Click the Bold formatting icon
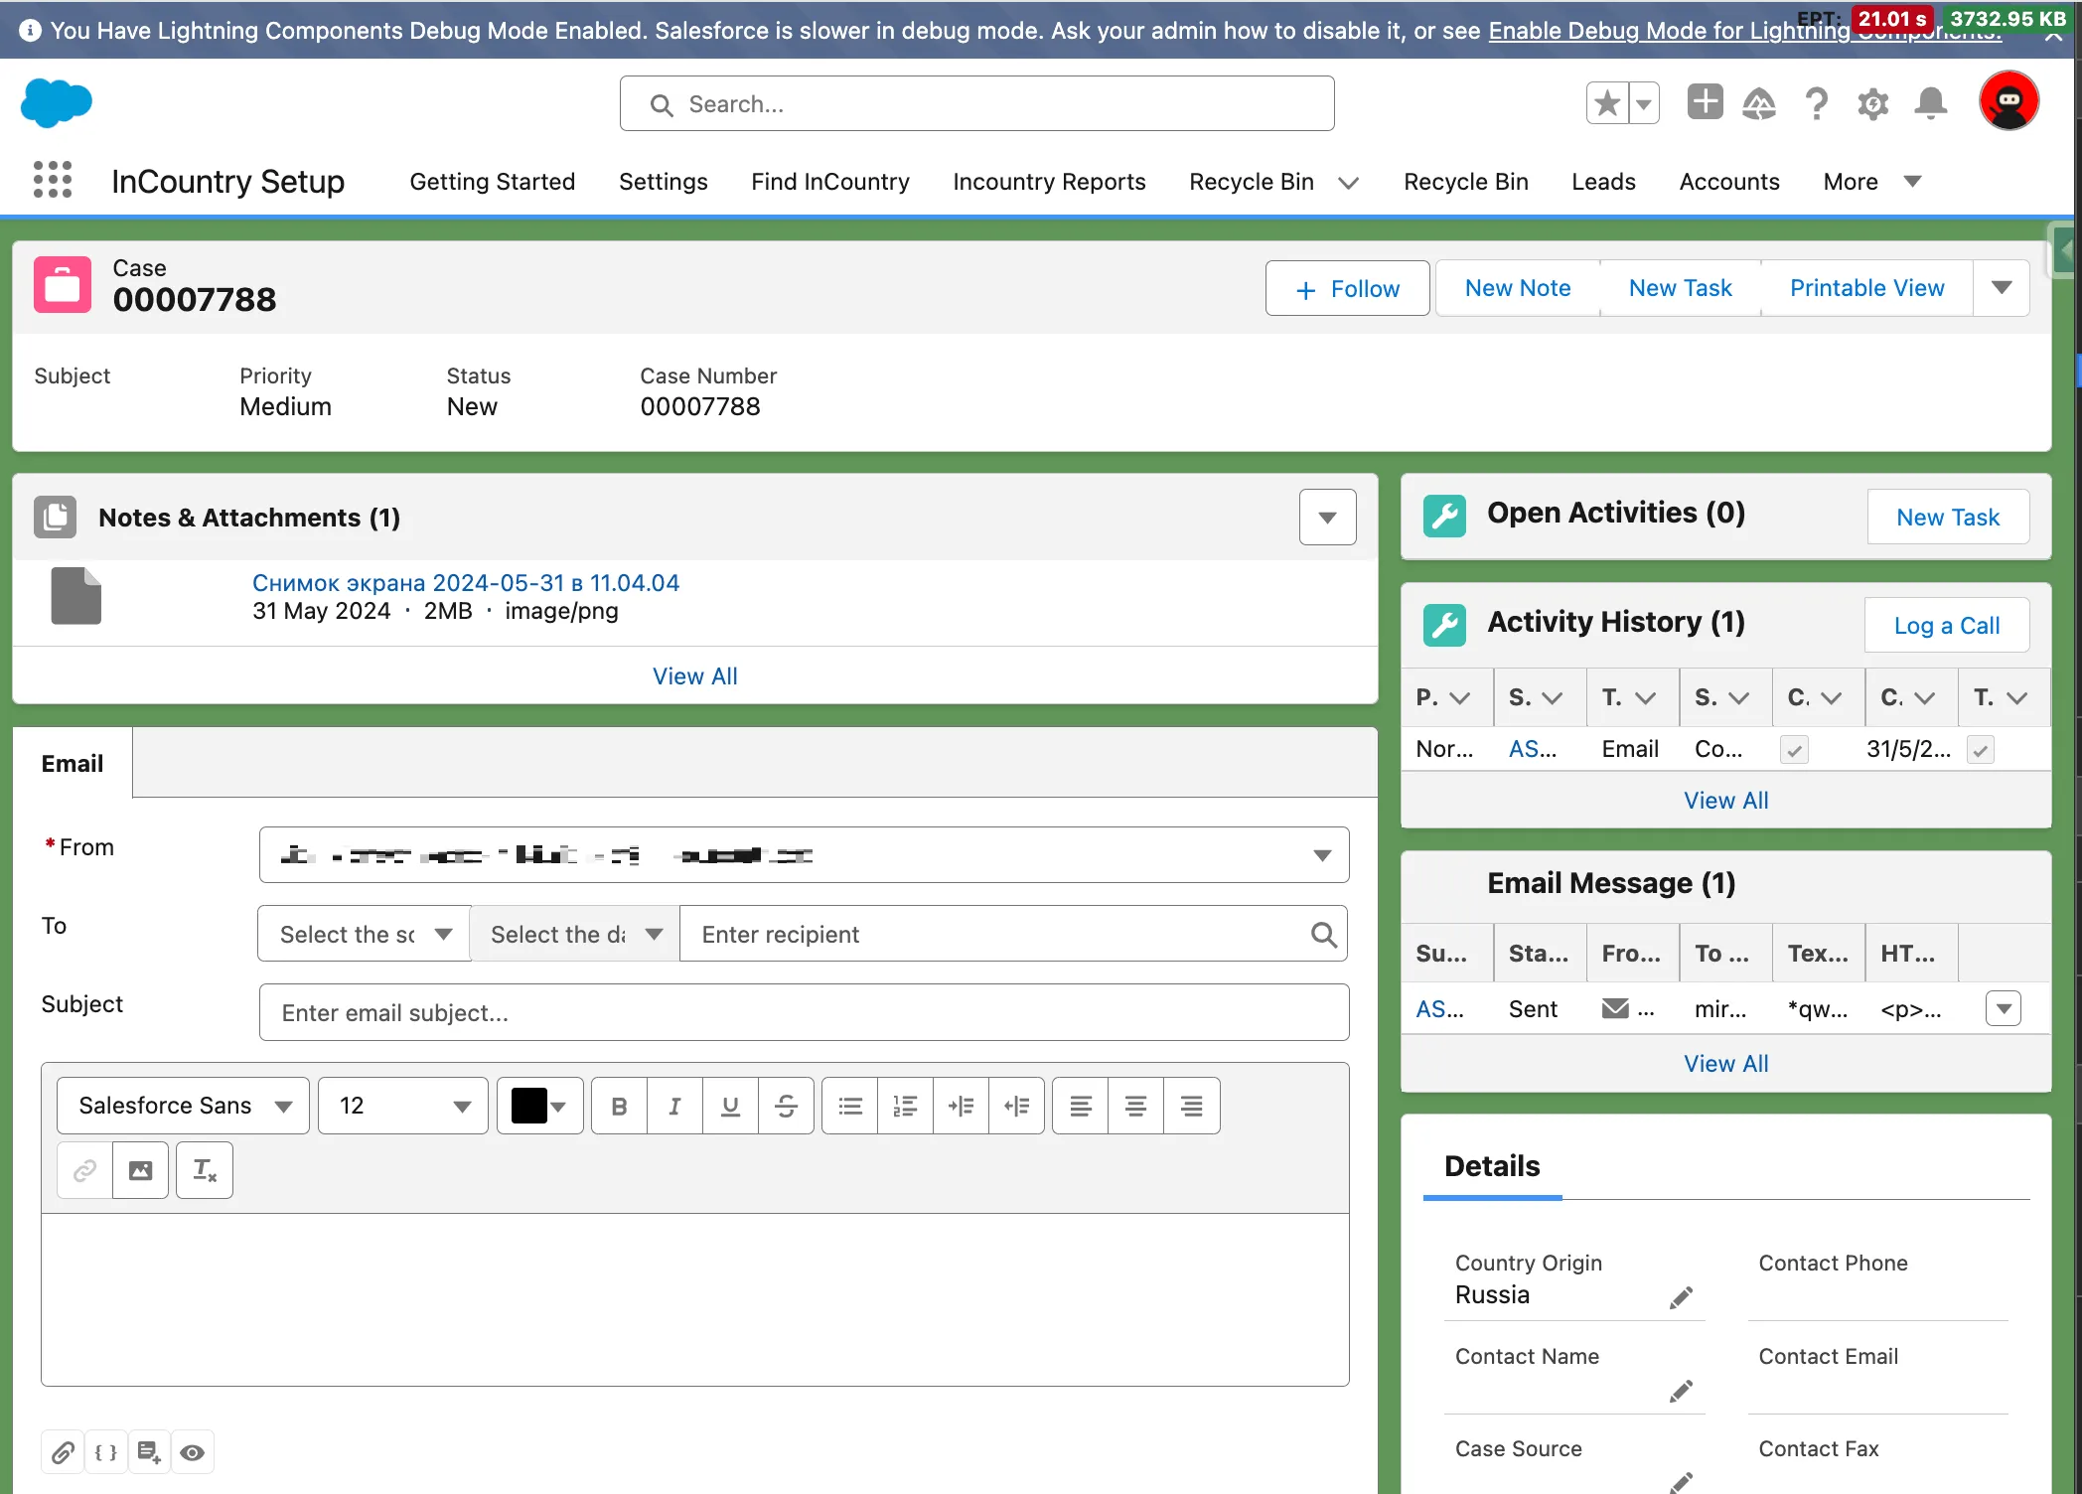Screen dimensions: 2082x1494 point(619,1106)
